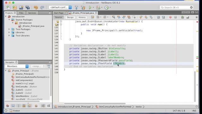Switch to Design view

[70, 17]
